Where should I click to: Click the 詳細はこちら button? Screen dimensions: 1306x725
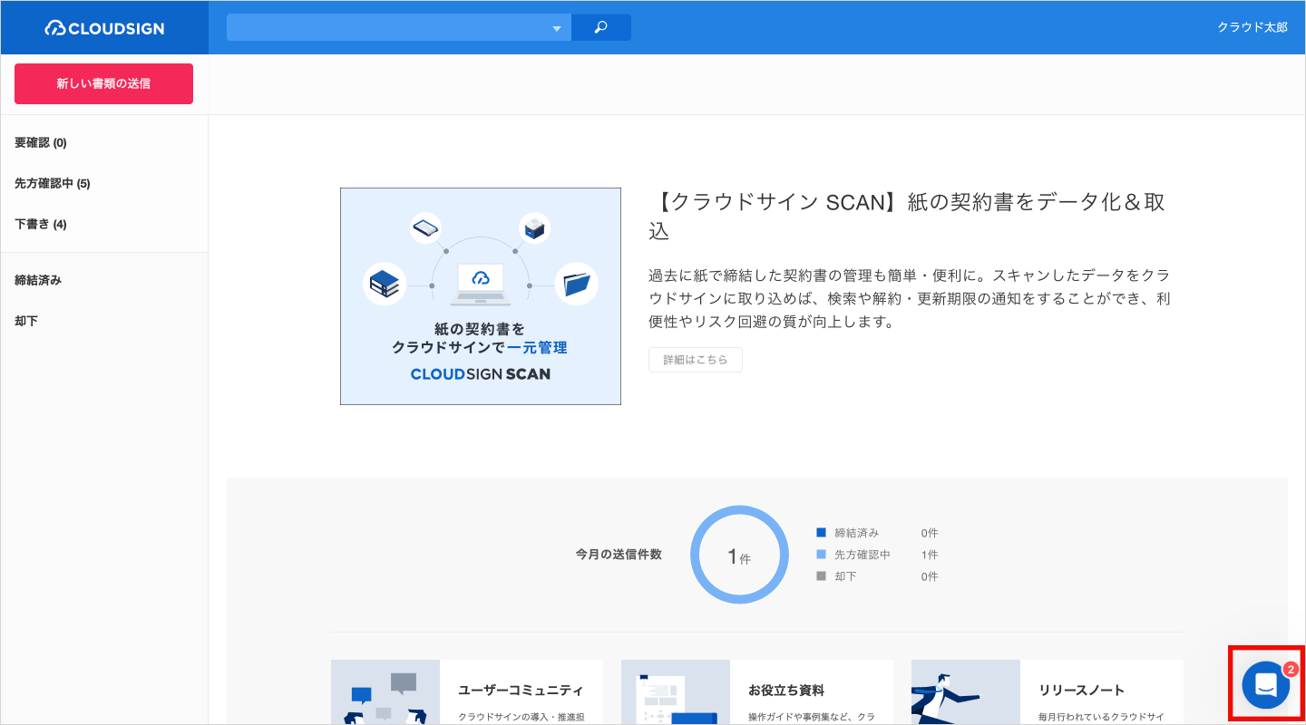click(x=696, y=360)
